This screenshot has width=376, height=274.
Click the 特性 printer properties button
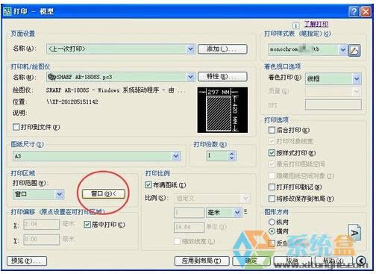[x=222, y=77]
